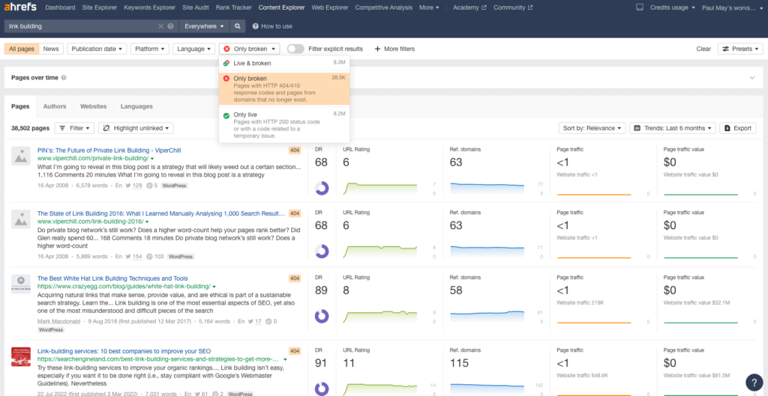Clear the search box with X icon
The height and width of the screenshot is (396, 768).
pos(161,26)
